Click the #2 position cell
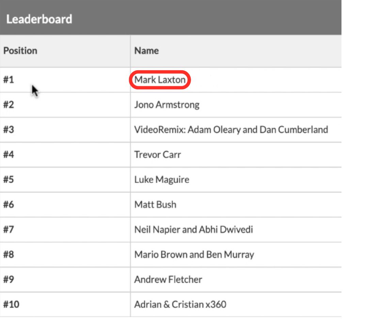This screenshot has width=367, height=332. tap(9, 105)
